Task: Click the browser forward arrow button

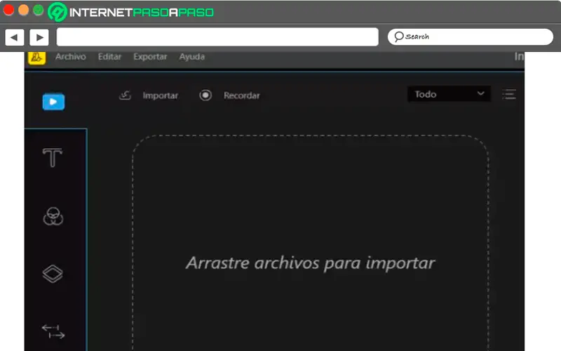Action: click(39, 37)
